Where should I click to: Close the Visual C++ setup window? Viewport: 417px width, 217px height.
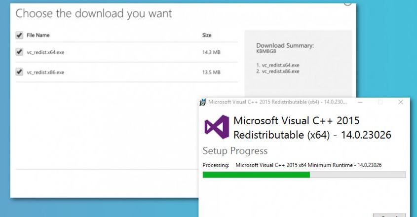401,102
